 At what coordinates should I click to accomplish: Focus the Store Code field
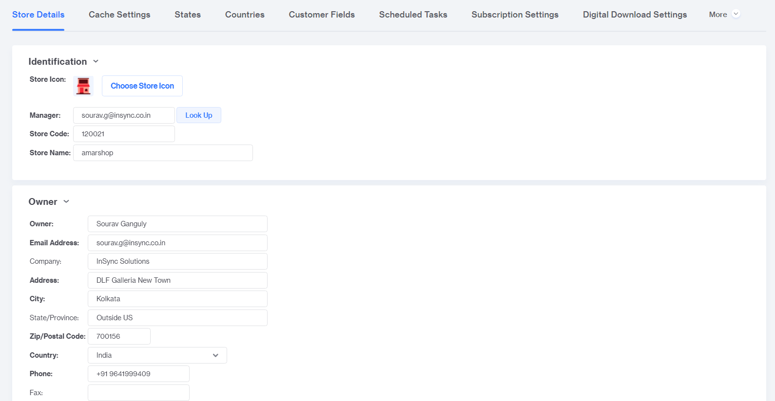tap(124, 134)
